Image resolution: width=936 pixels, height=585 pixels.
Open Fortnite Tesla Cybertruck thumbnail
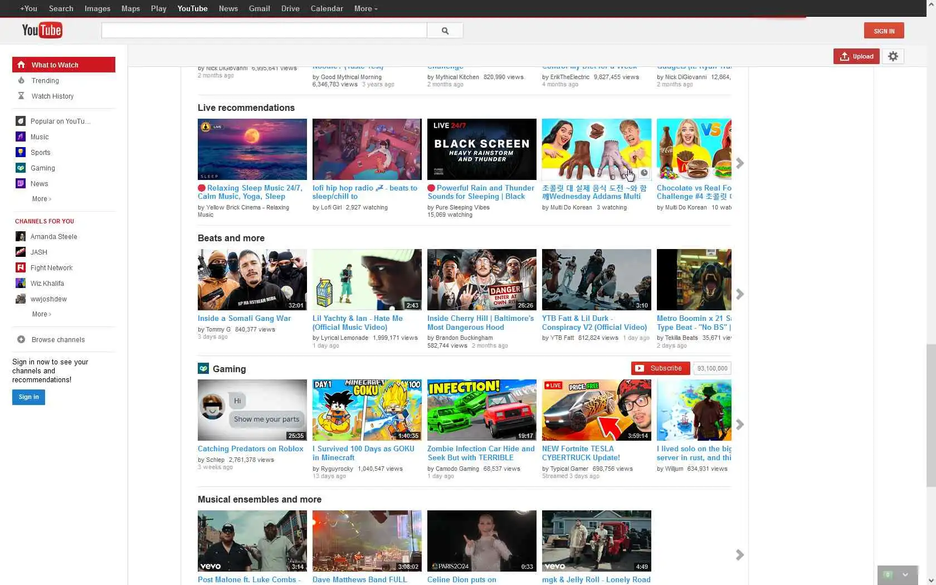596,410
